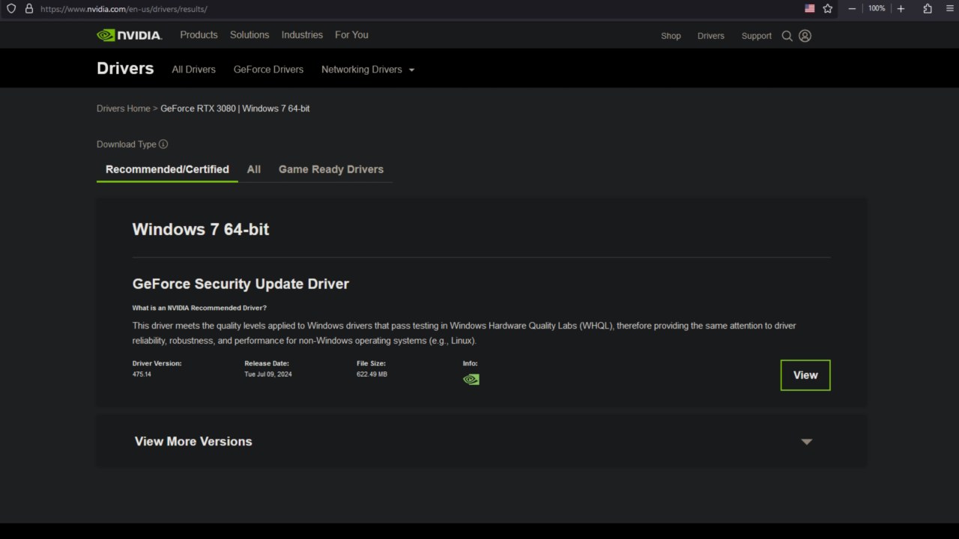
Task: Open the Drivers link in top header
Action: point(711,36)
